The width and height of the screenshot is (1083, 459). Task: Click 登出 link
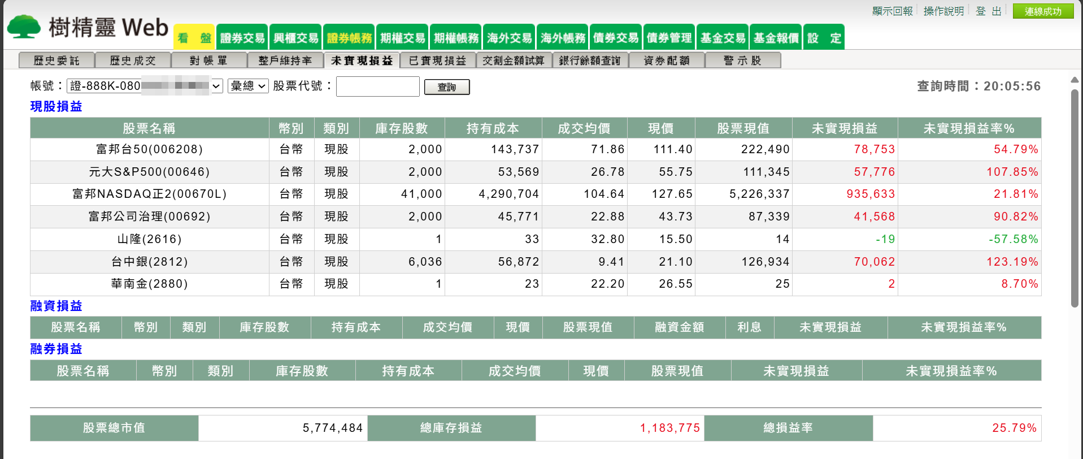[989, 11]
